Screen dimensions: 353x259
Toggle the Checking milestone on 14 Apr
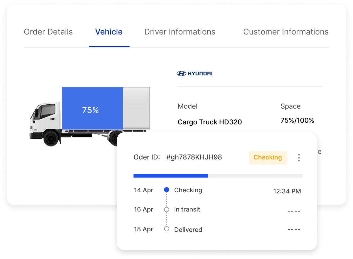tap(167, 190)
